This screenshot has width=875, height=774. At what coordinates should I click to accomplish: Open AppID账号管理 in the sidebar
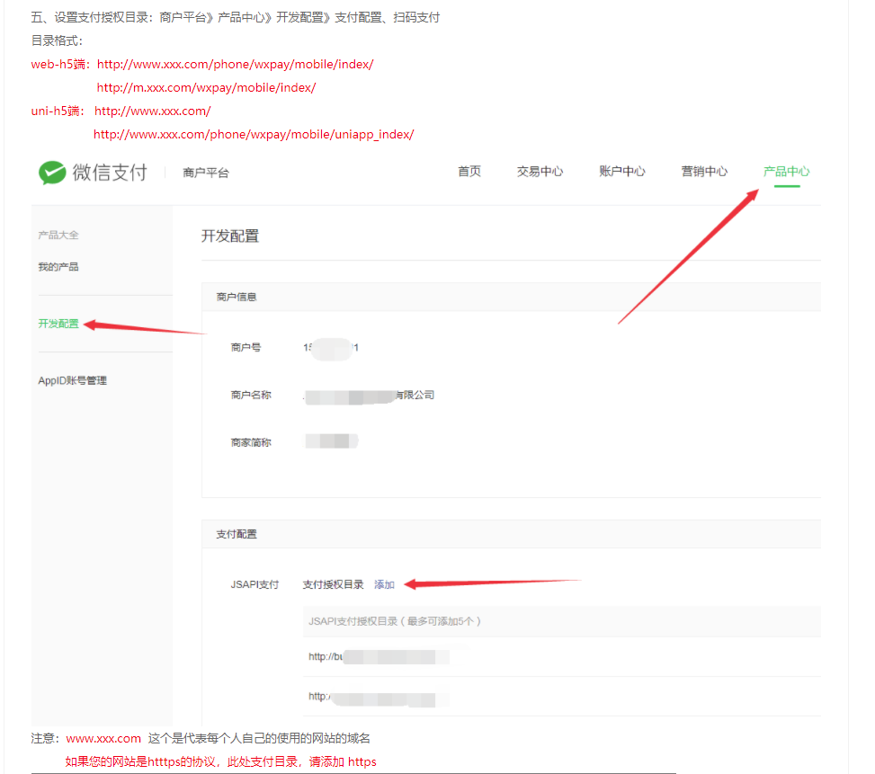point(72,380)
